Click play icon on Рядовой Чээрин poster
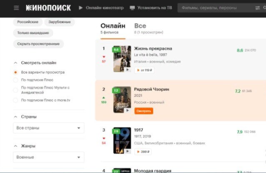The width and height of the screenshot is (266, 173). [x=128, y=111]
